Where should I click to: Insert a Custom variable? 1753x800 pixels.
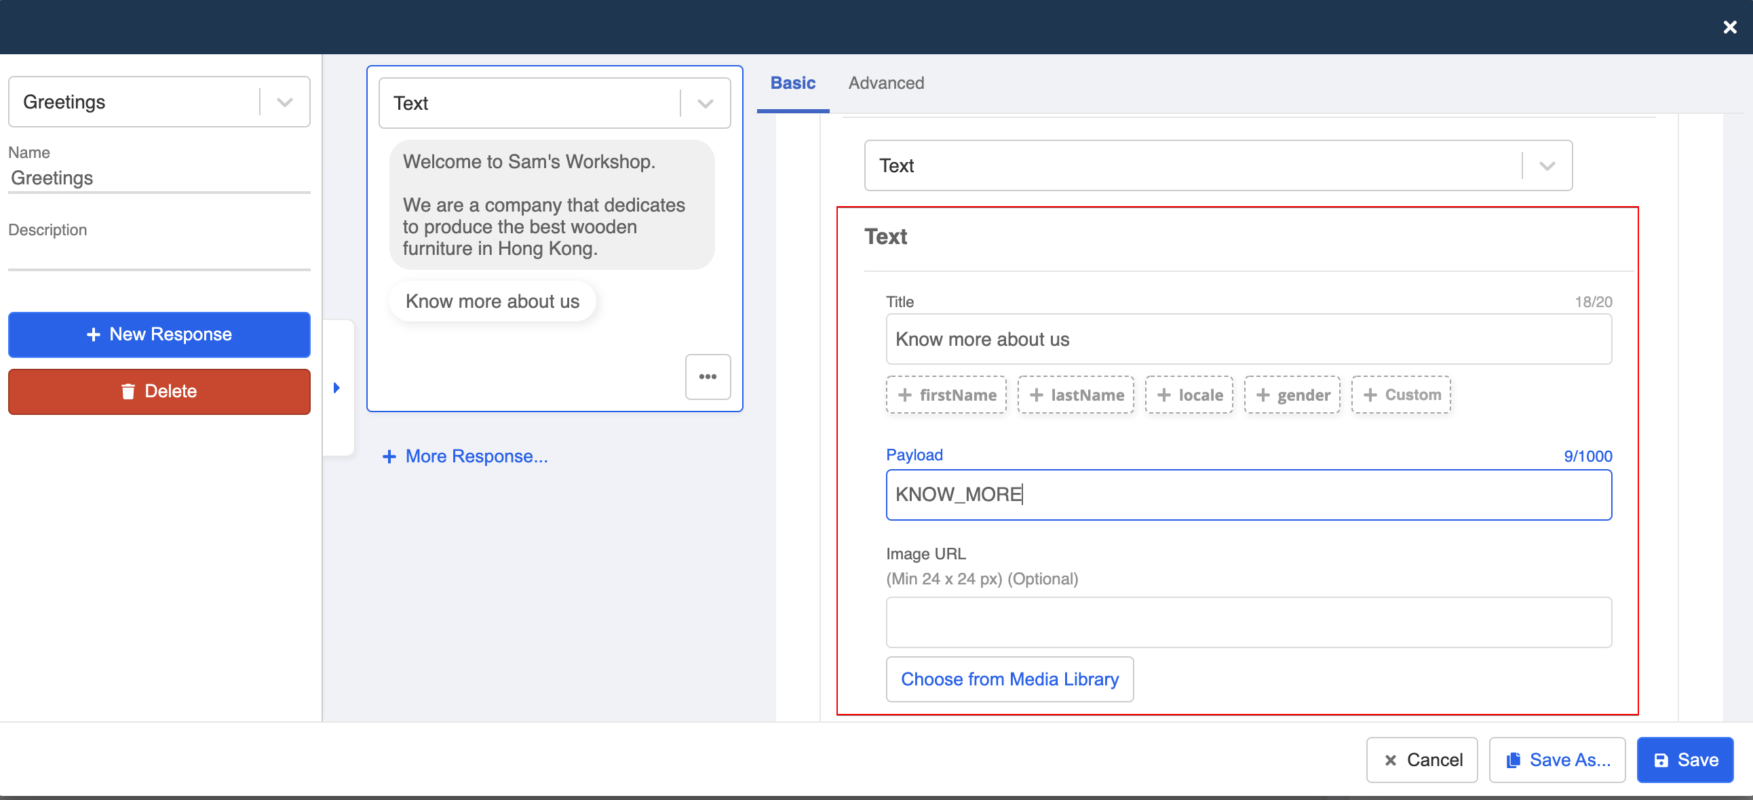(1400, 395)
